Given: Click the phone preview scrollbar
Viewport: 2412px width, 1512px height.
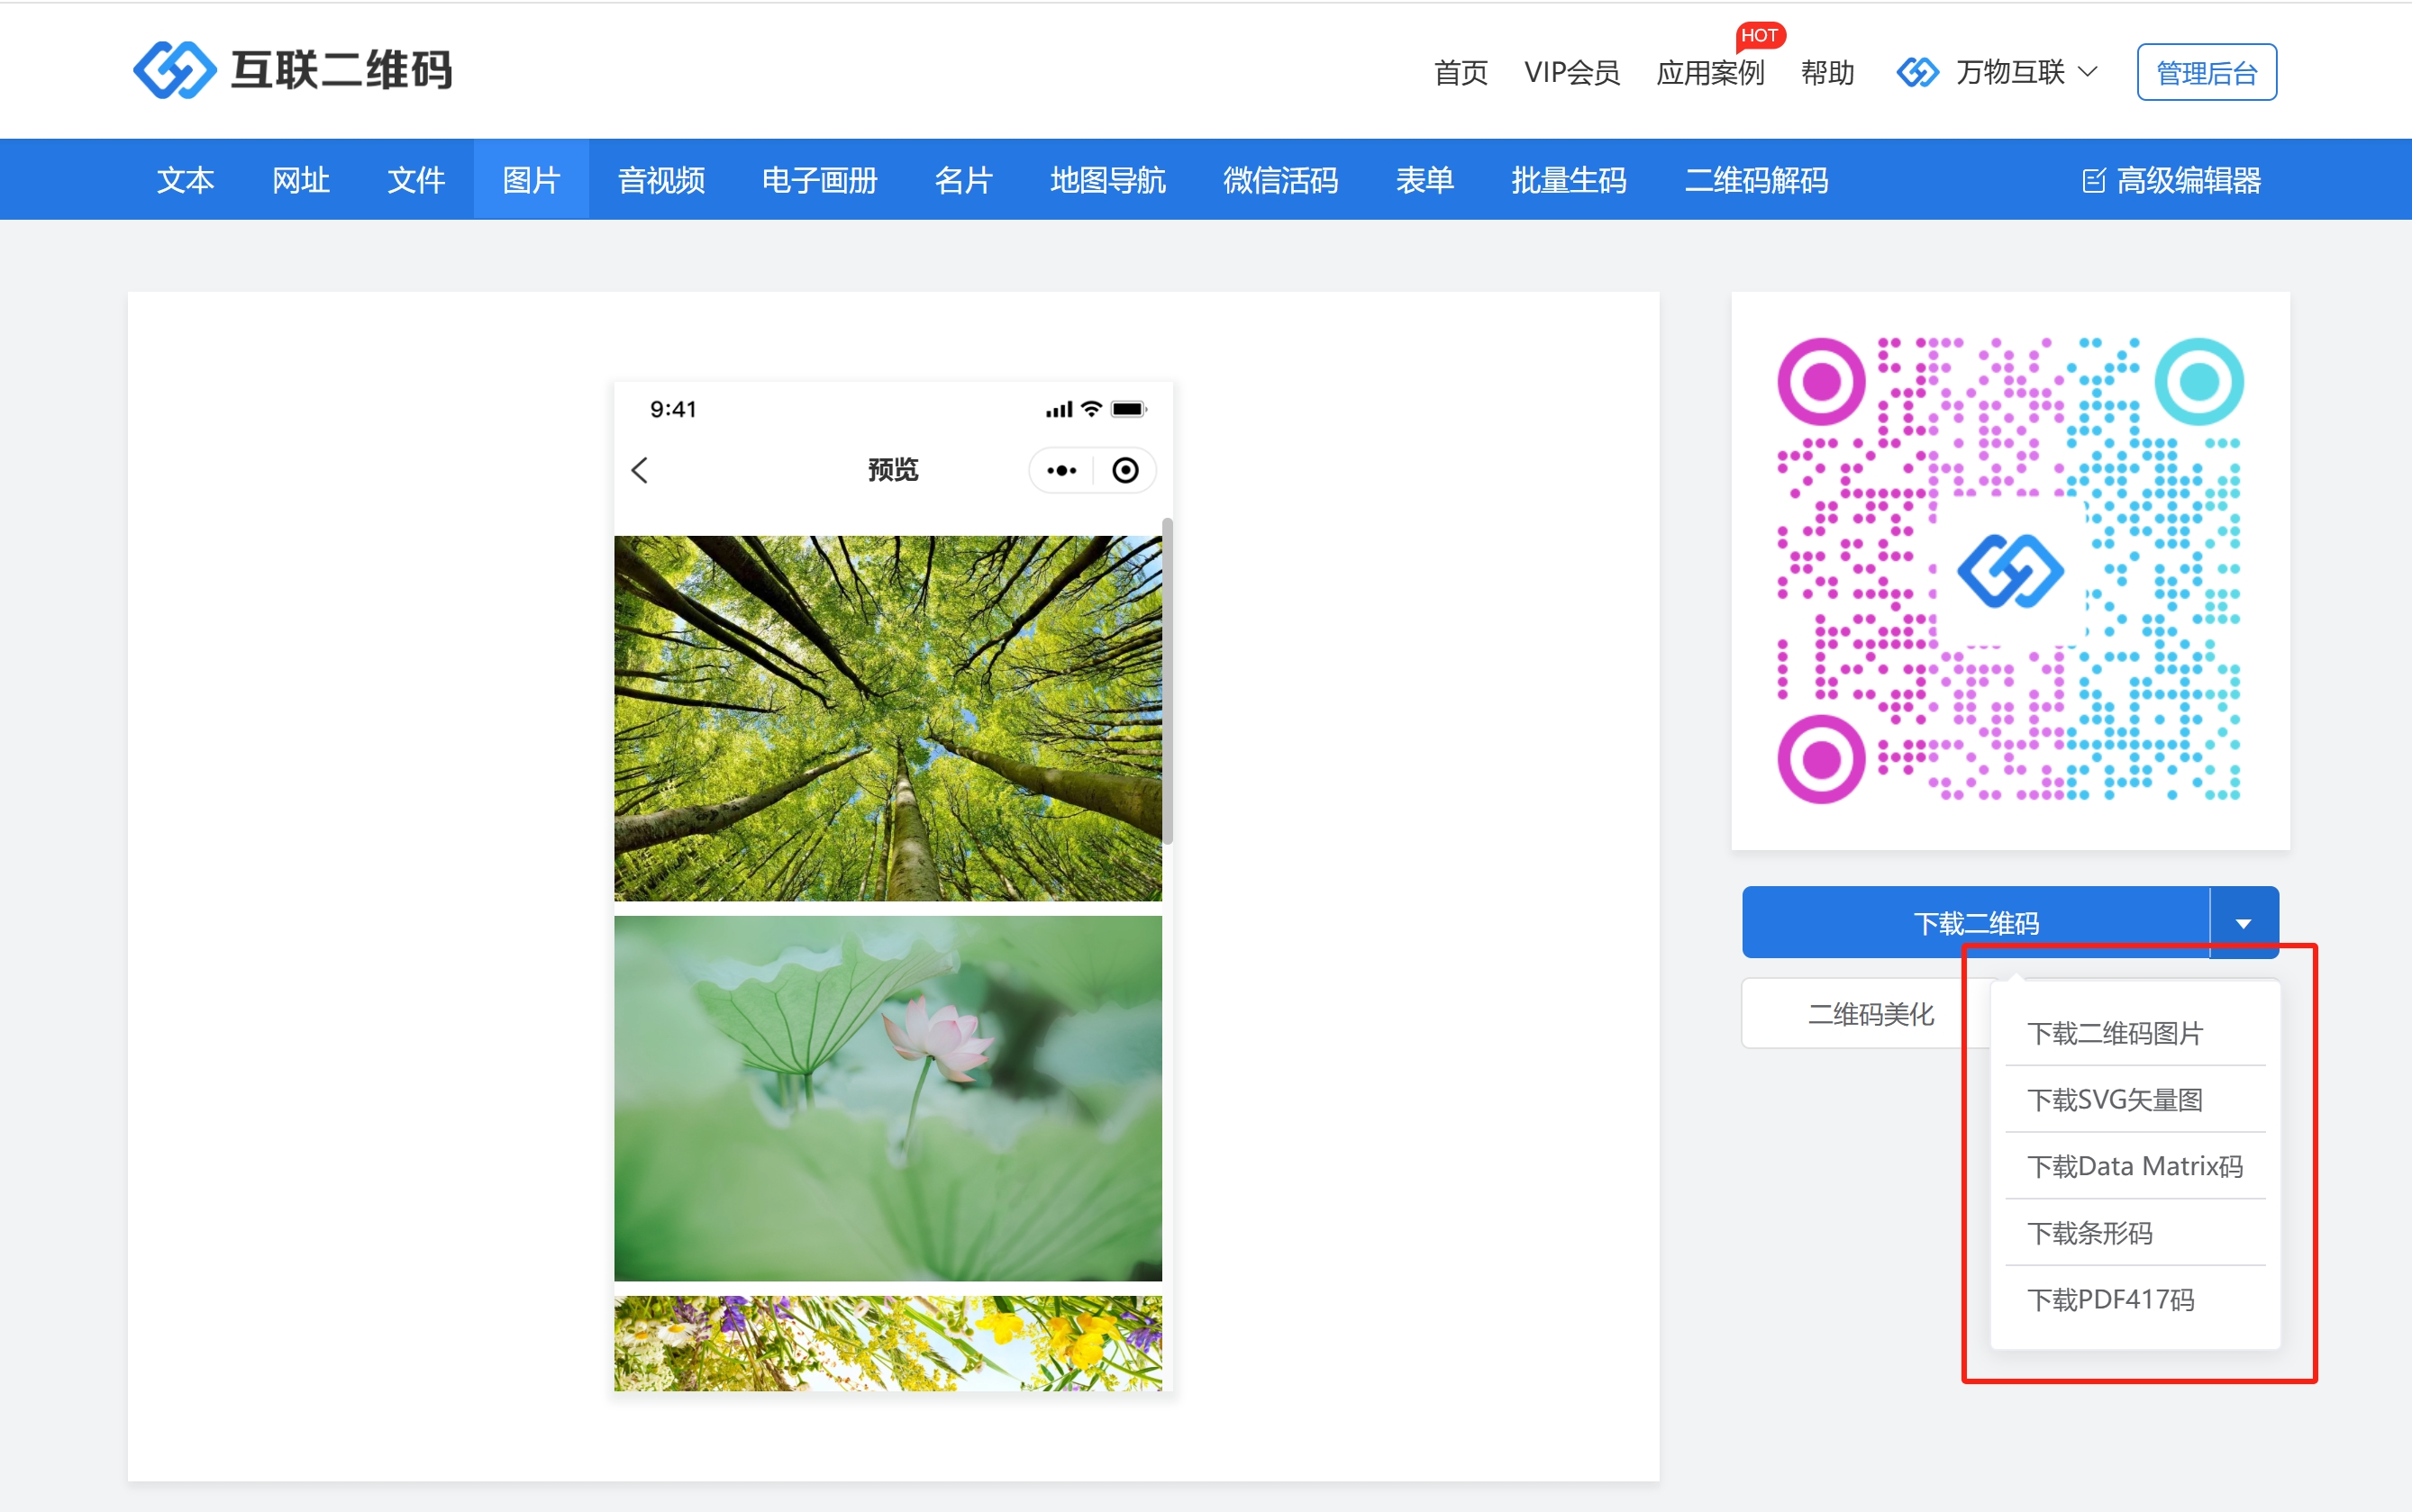Looking at the screenshot, I should pyautogui.click(x=1167, y=680).
